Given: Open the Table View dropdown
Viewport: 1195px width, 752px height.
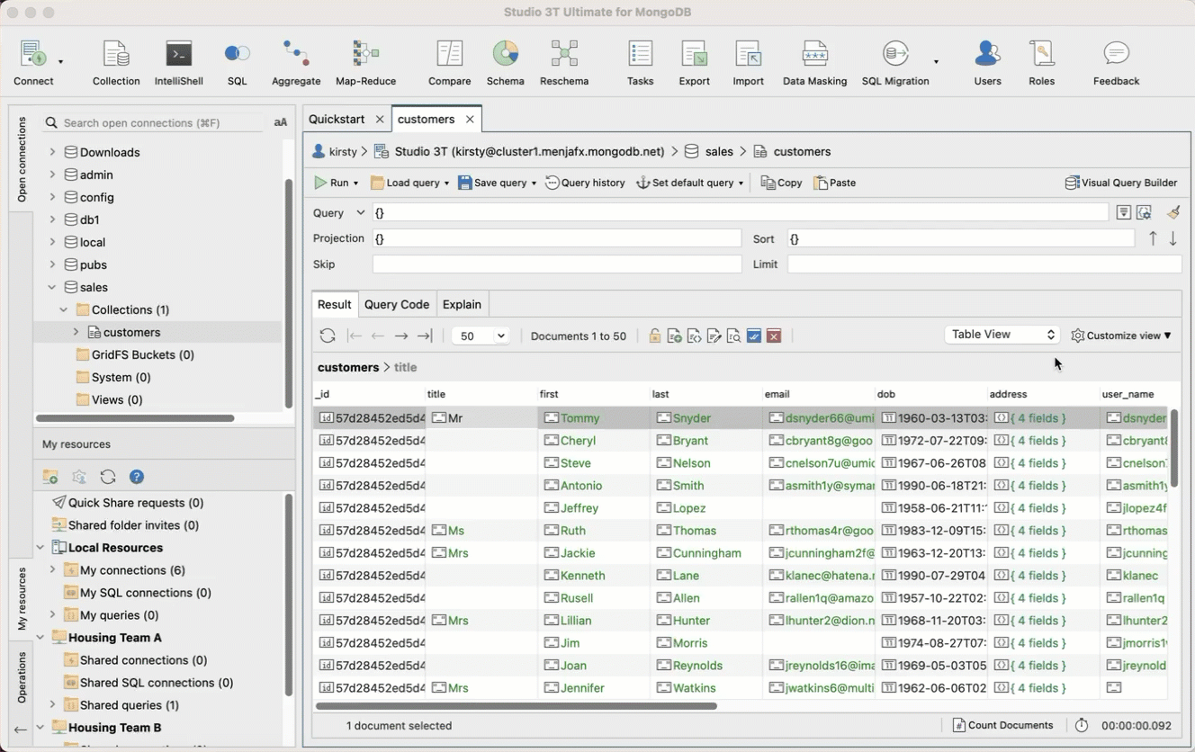Looking at the screenshot, I should 1002,335.
